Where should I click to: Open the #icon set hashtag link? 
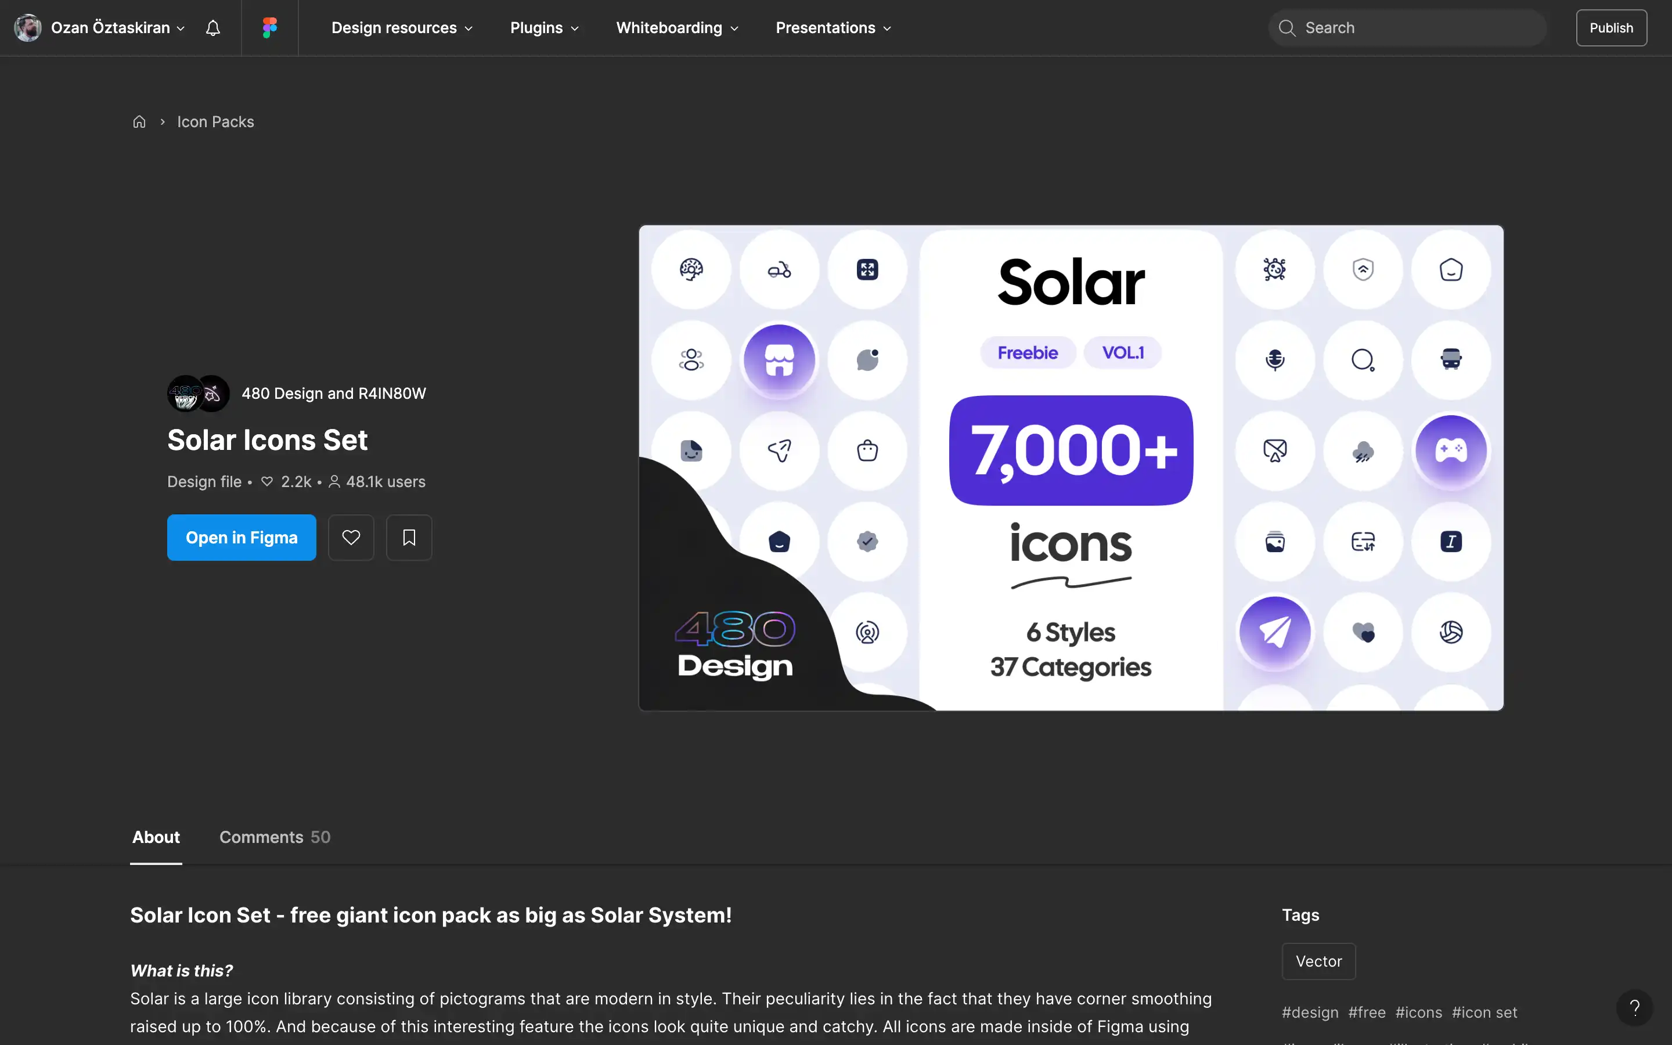(1484, 1012)
